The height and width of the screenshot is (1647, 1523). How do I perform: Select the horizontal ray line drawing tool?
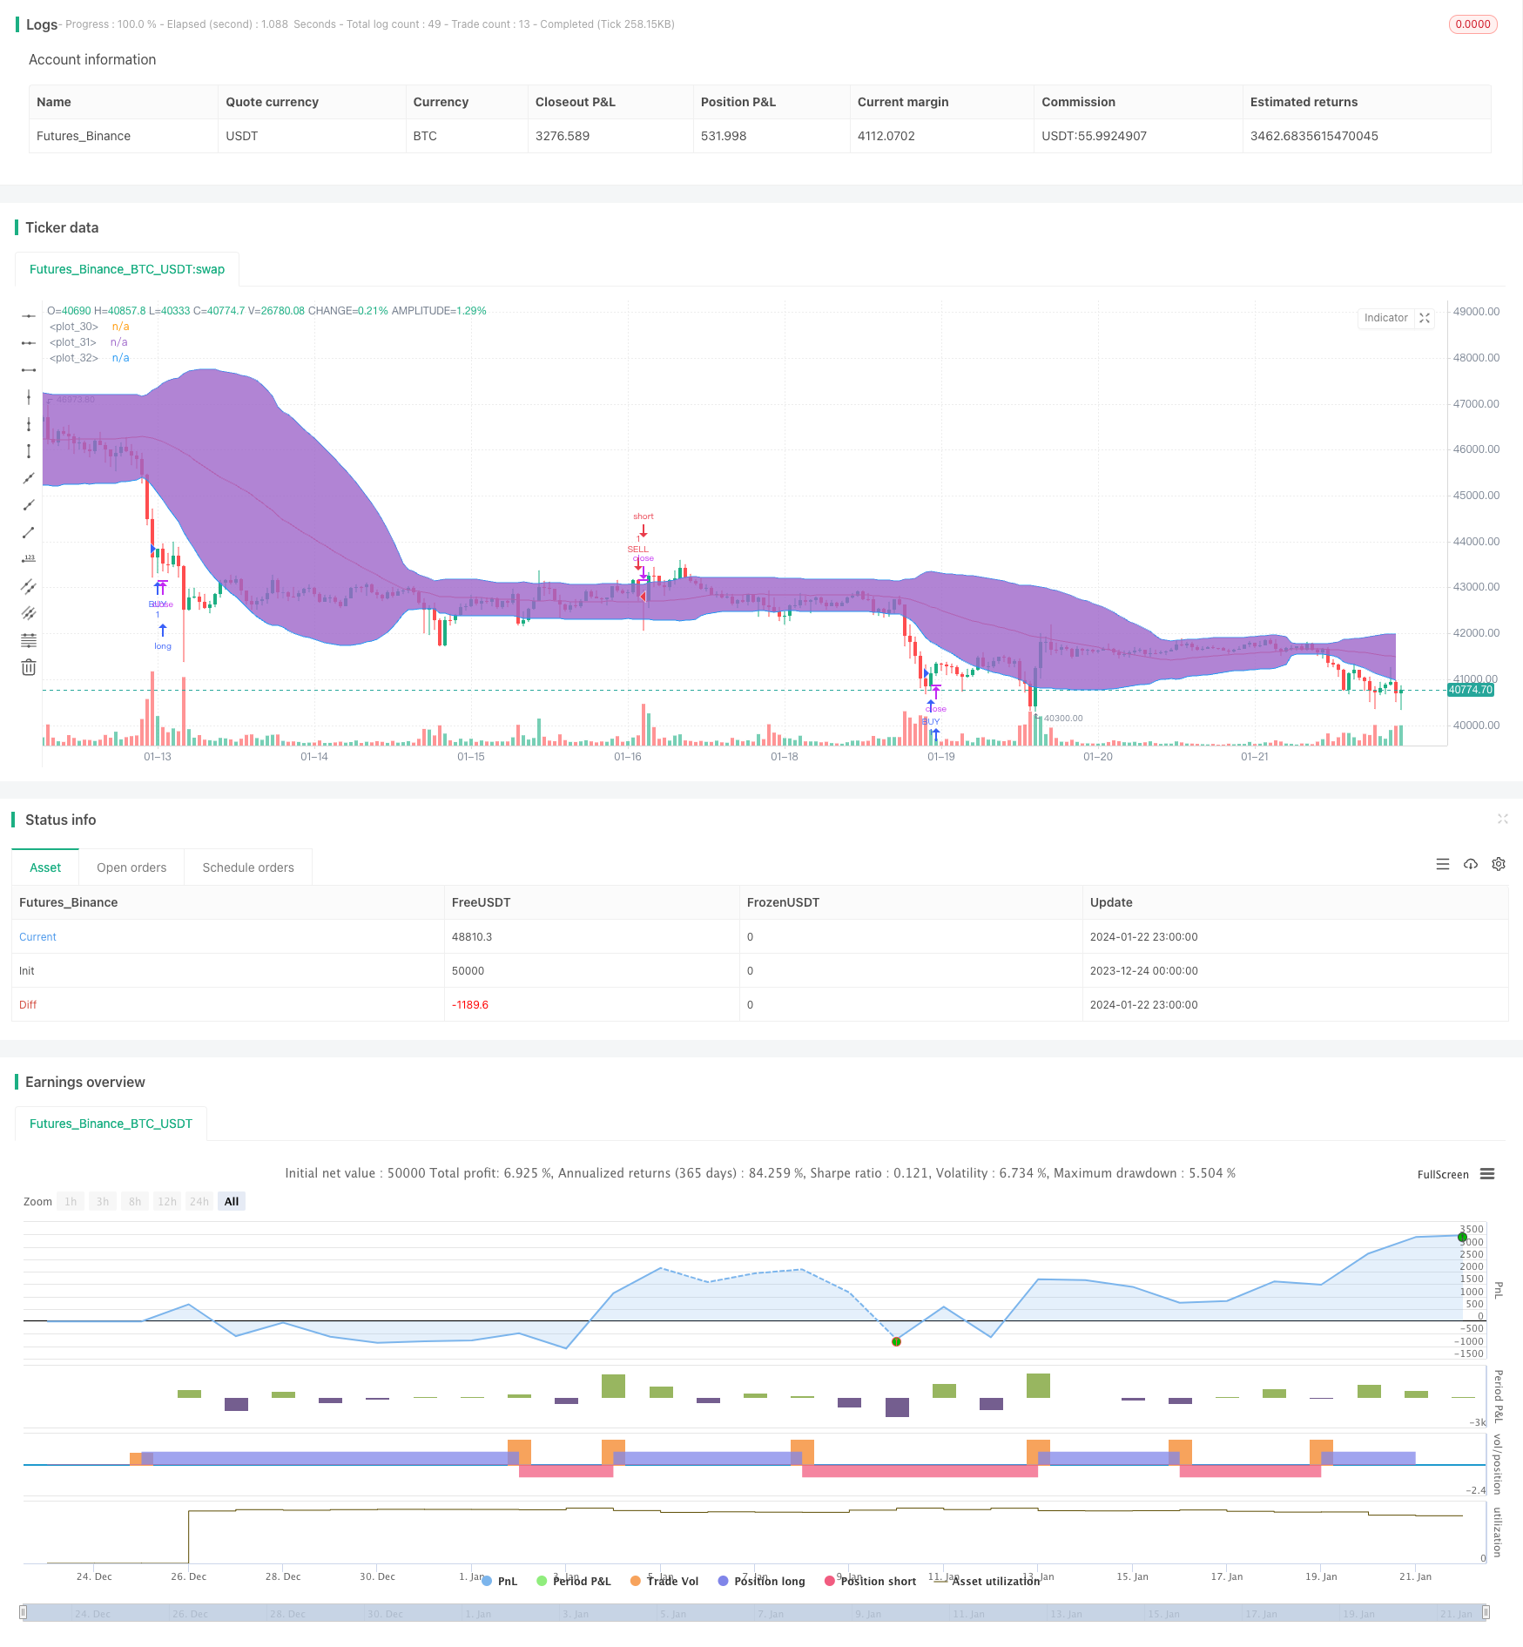[29, 343]
